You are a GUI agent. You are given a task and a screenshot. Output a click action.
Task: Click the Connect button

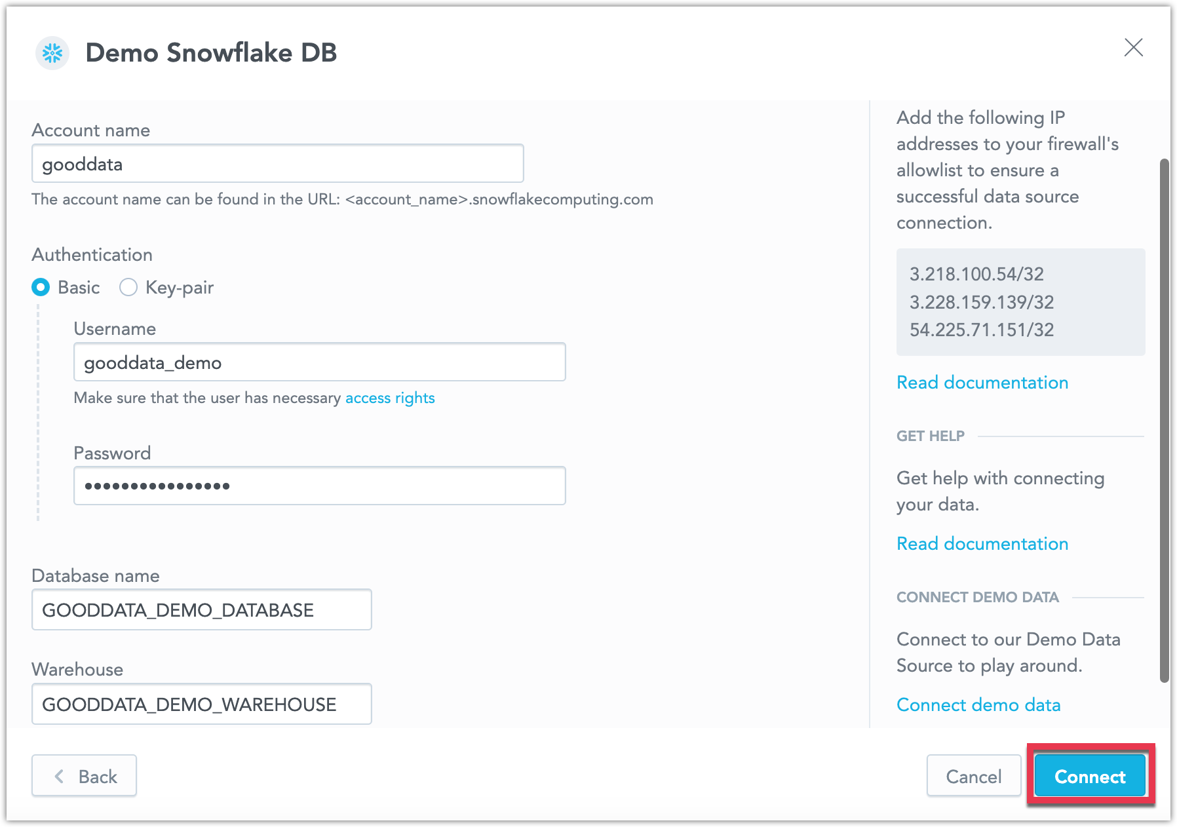click(x=1090, y=776)
